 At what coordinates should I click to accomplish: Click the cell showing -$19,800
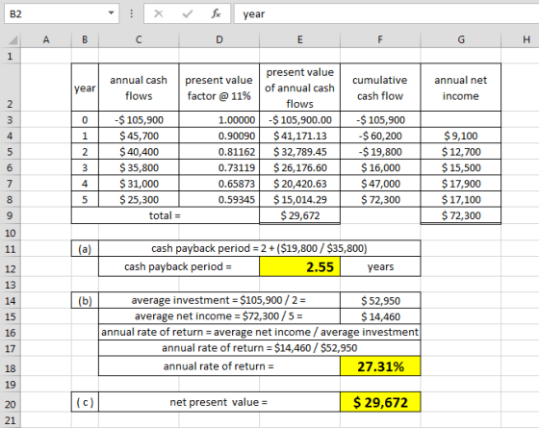click(x=380, y=152)
